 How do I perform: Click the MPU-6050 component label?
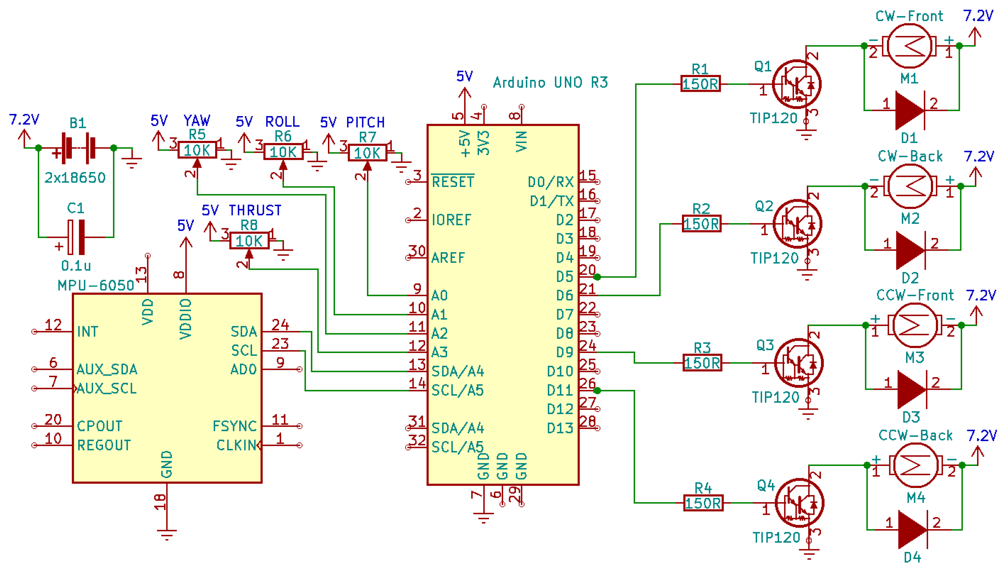click(96, 285)
